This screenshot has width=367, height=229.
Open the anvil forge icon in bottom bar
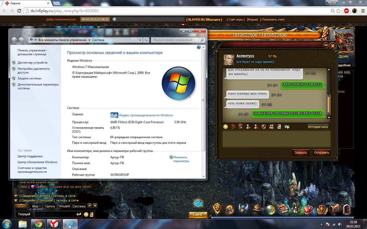pos(256,209)
